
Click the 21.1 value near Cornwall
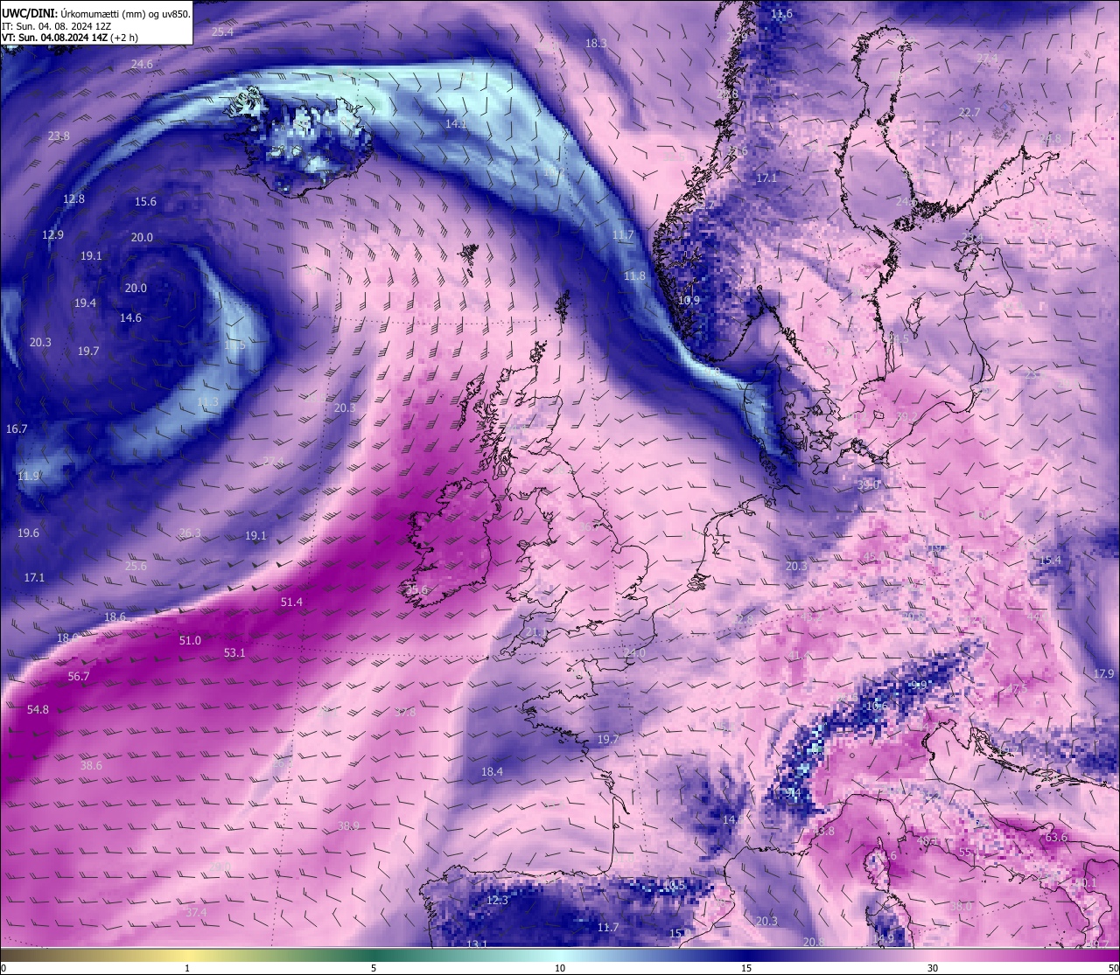[535, 631]
